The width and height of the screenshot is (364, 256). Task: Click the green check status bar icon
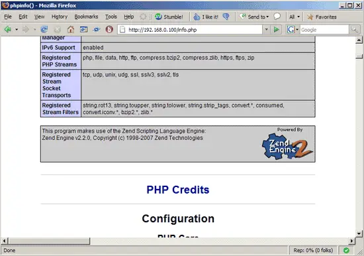[x=346, y=251]
